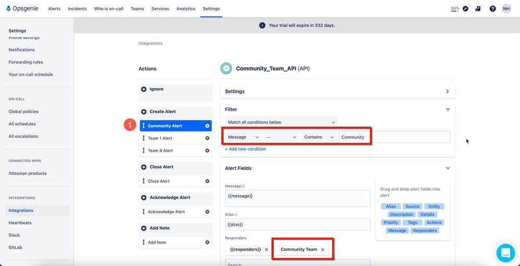This screenshot has height=266, width=520.
Task: Remove the Community Team responder tag
Action: 322,250
